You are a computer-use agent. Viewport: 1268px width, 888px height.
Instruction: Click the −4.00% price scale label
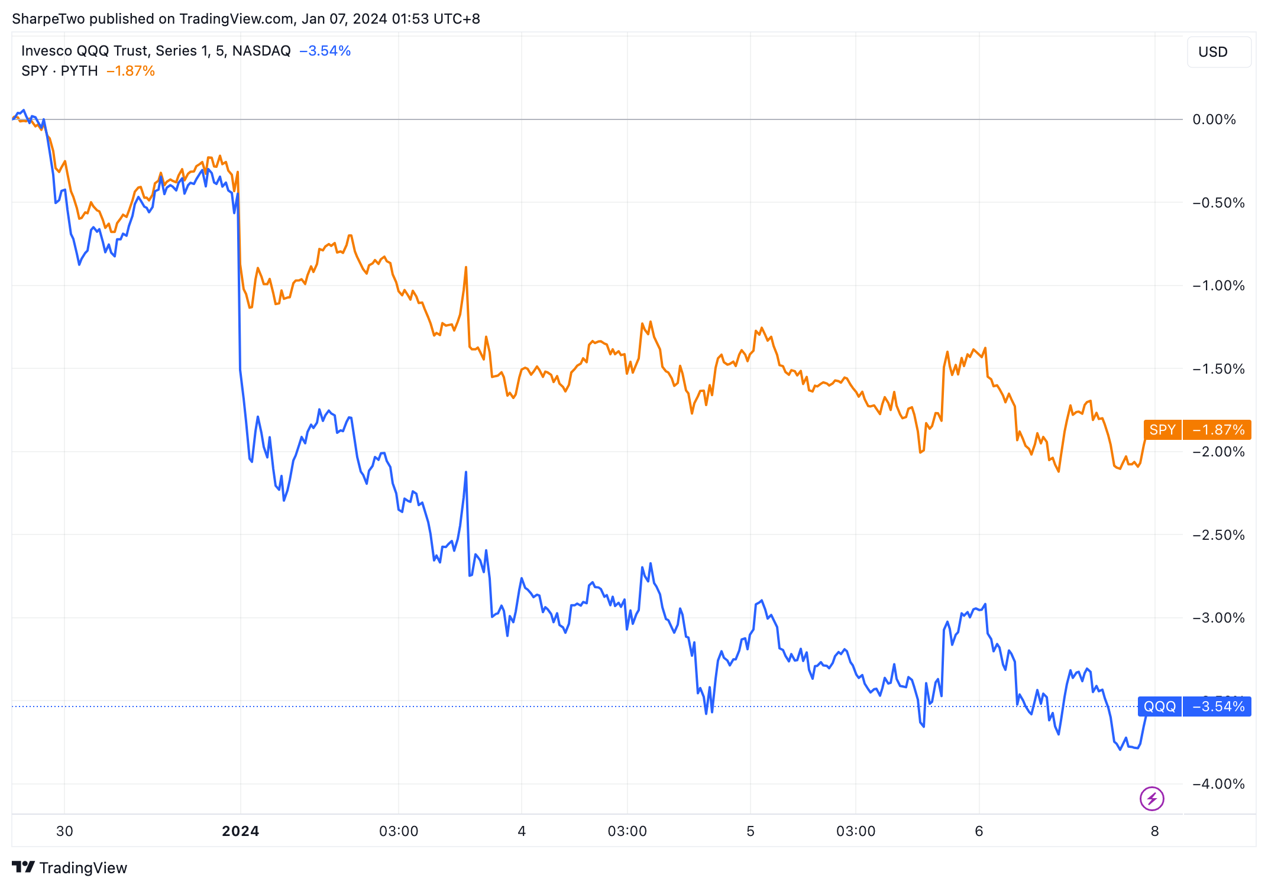pos(1218,784)
